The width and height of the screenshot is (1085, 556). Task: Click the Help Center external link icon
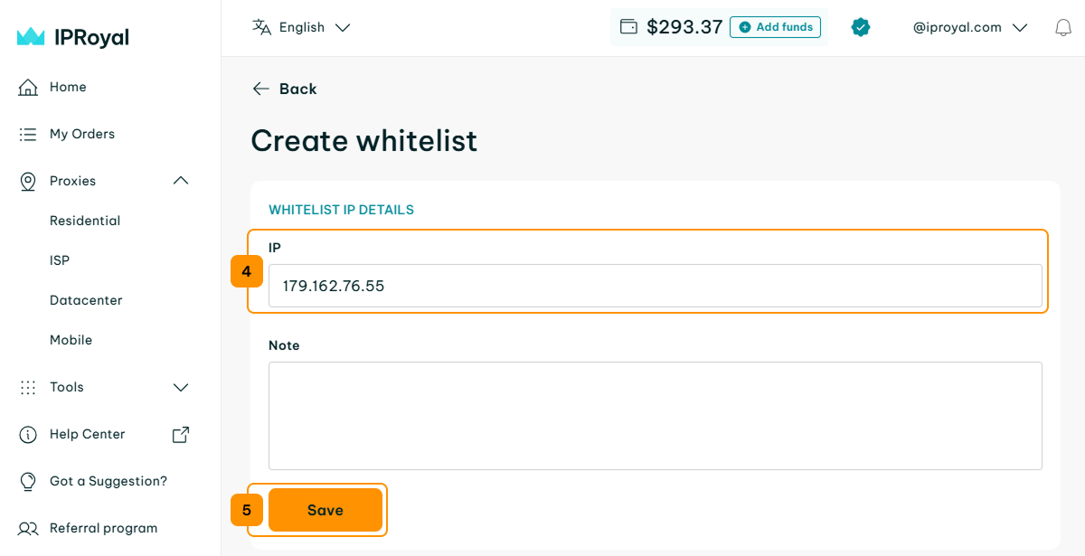click(x=181, y=434)
